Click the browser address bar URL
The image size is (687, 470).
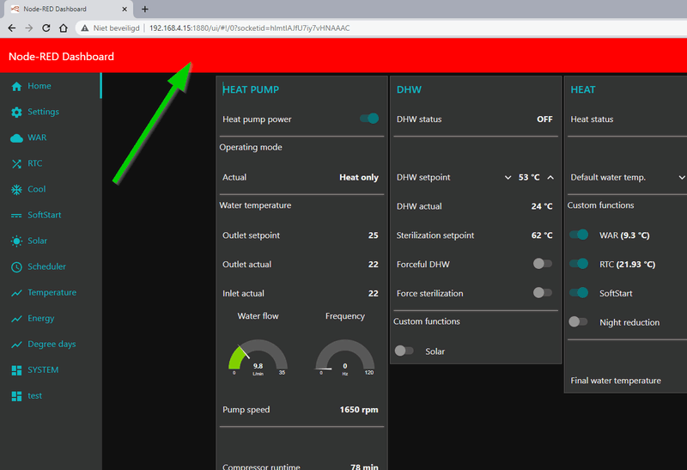249,28
